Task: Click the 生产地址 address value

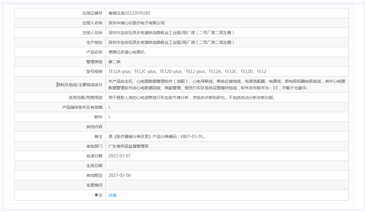Action: [x=171, y=42]
